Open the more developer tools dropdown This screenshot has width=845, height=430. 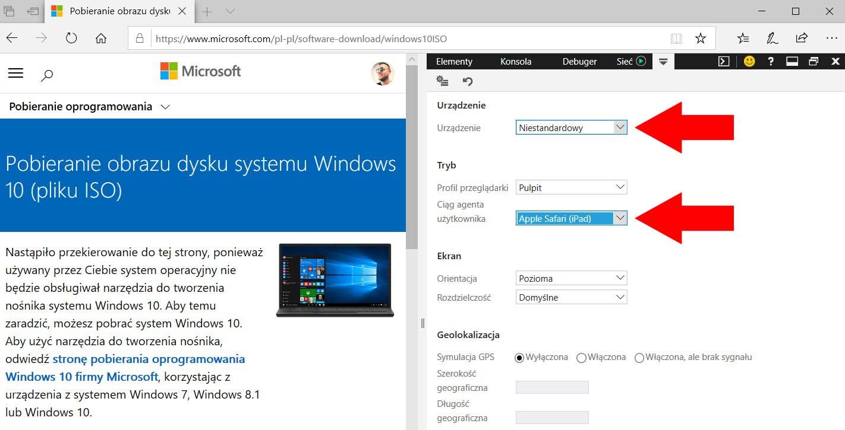[664, 60]
